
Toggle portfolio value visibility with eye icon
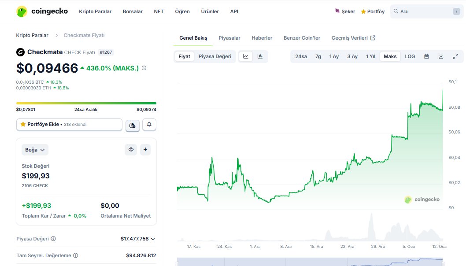(131, 149)
